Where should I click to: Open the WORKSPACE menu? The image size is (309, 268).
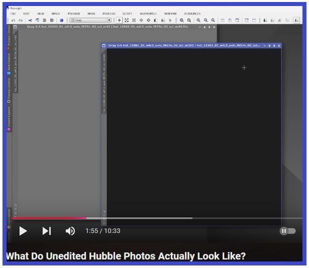point(148,14)
